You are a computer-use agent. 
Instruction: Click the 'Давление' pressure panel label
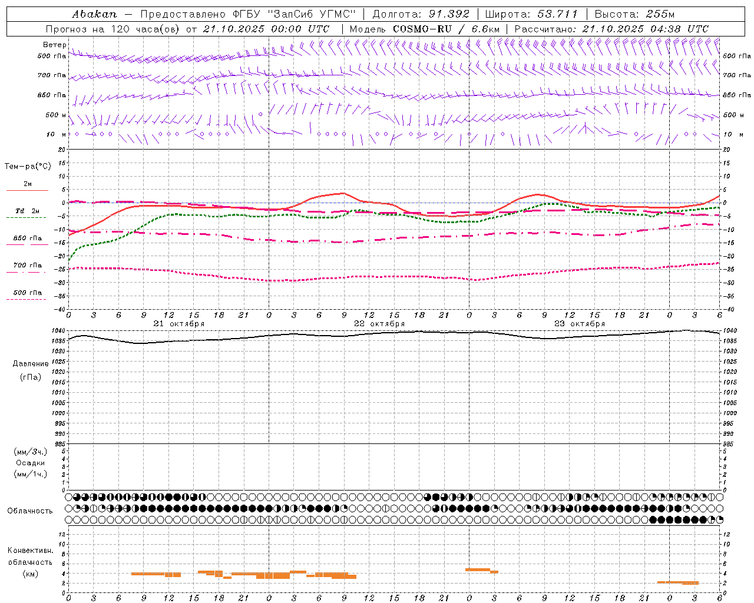pos(31,364)
